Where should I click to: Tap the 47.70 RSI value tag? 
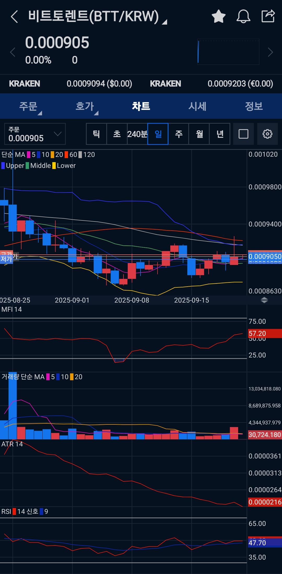265,543
